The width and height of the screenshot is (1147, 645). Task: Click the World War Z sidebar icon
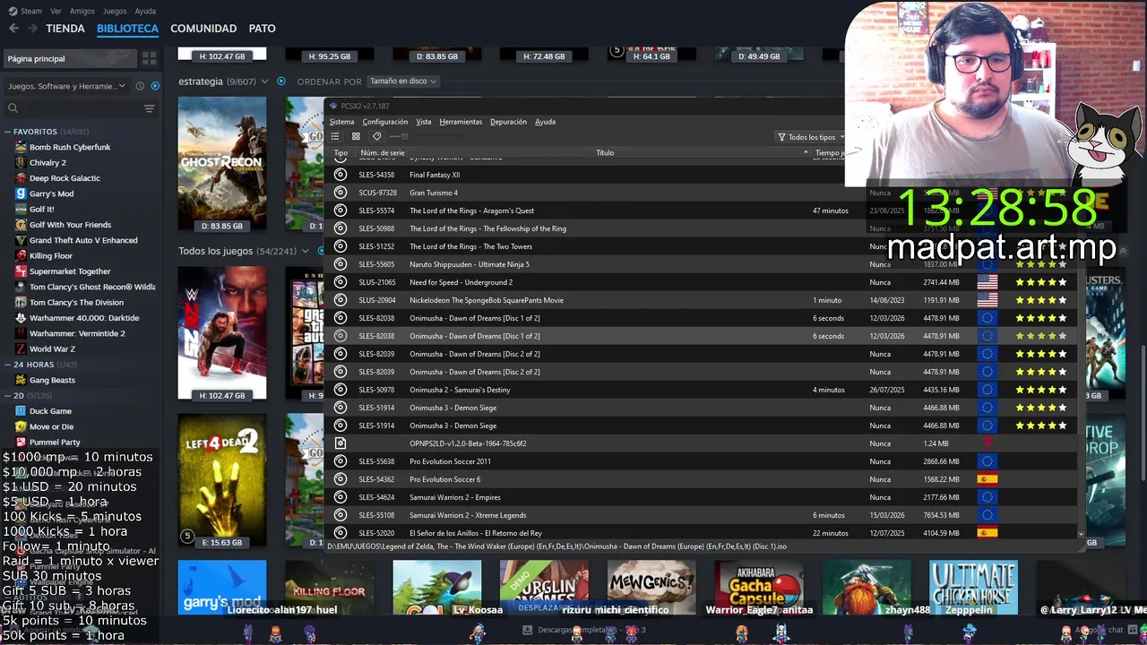click(21, 348)
